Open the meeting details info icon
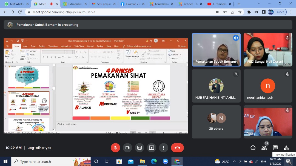The width and height of the screenshot is (296, 166). click(253, 148)
